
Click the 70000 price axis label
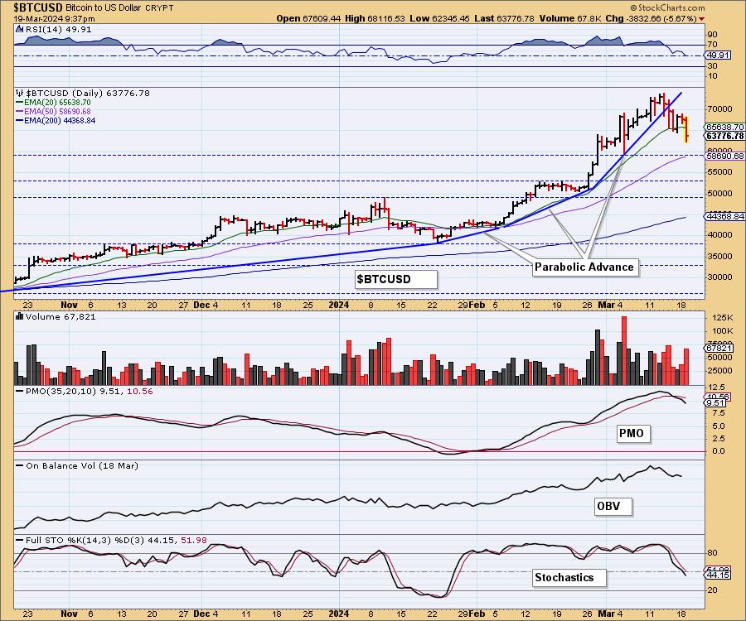(x=719, y=108)
